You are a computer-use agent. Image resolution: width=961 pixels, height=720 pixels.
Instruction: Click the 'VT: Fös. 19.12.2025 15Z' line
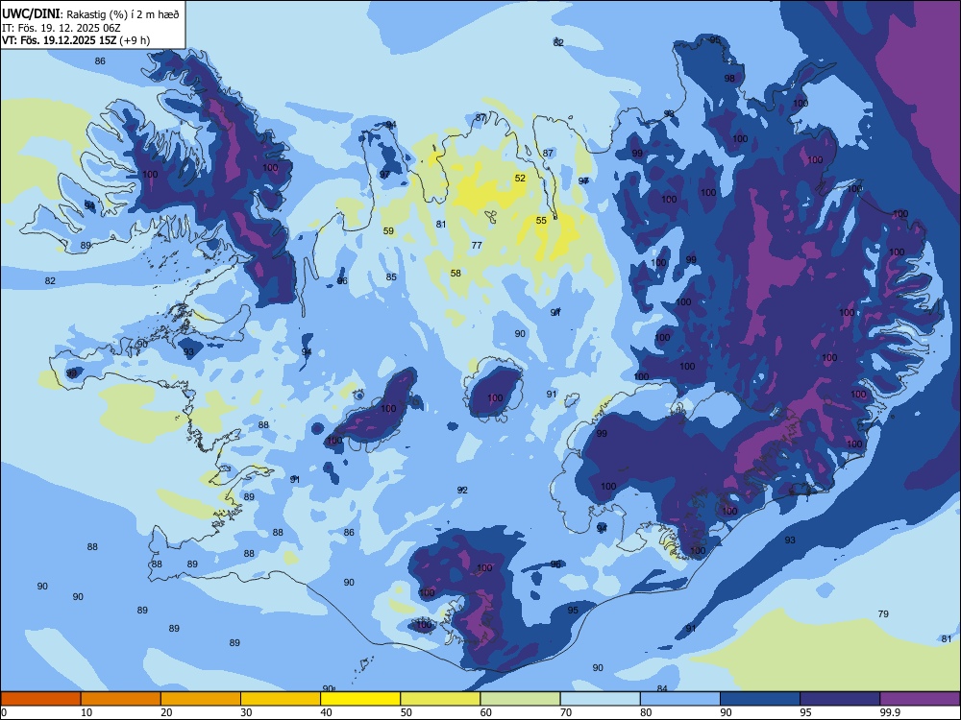click(x=59, y=40)
